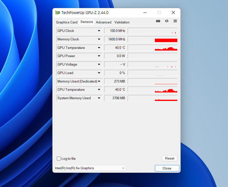Open the Intel(R) Iris(R) Xe Graphics selector
The height and width of the screenshot is (187, 228).
(x=90, y=168)
